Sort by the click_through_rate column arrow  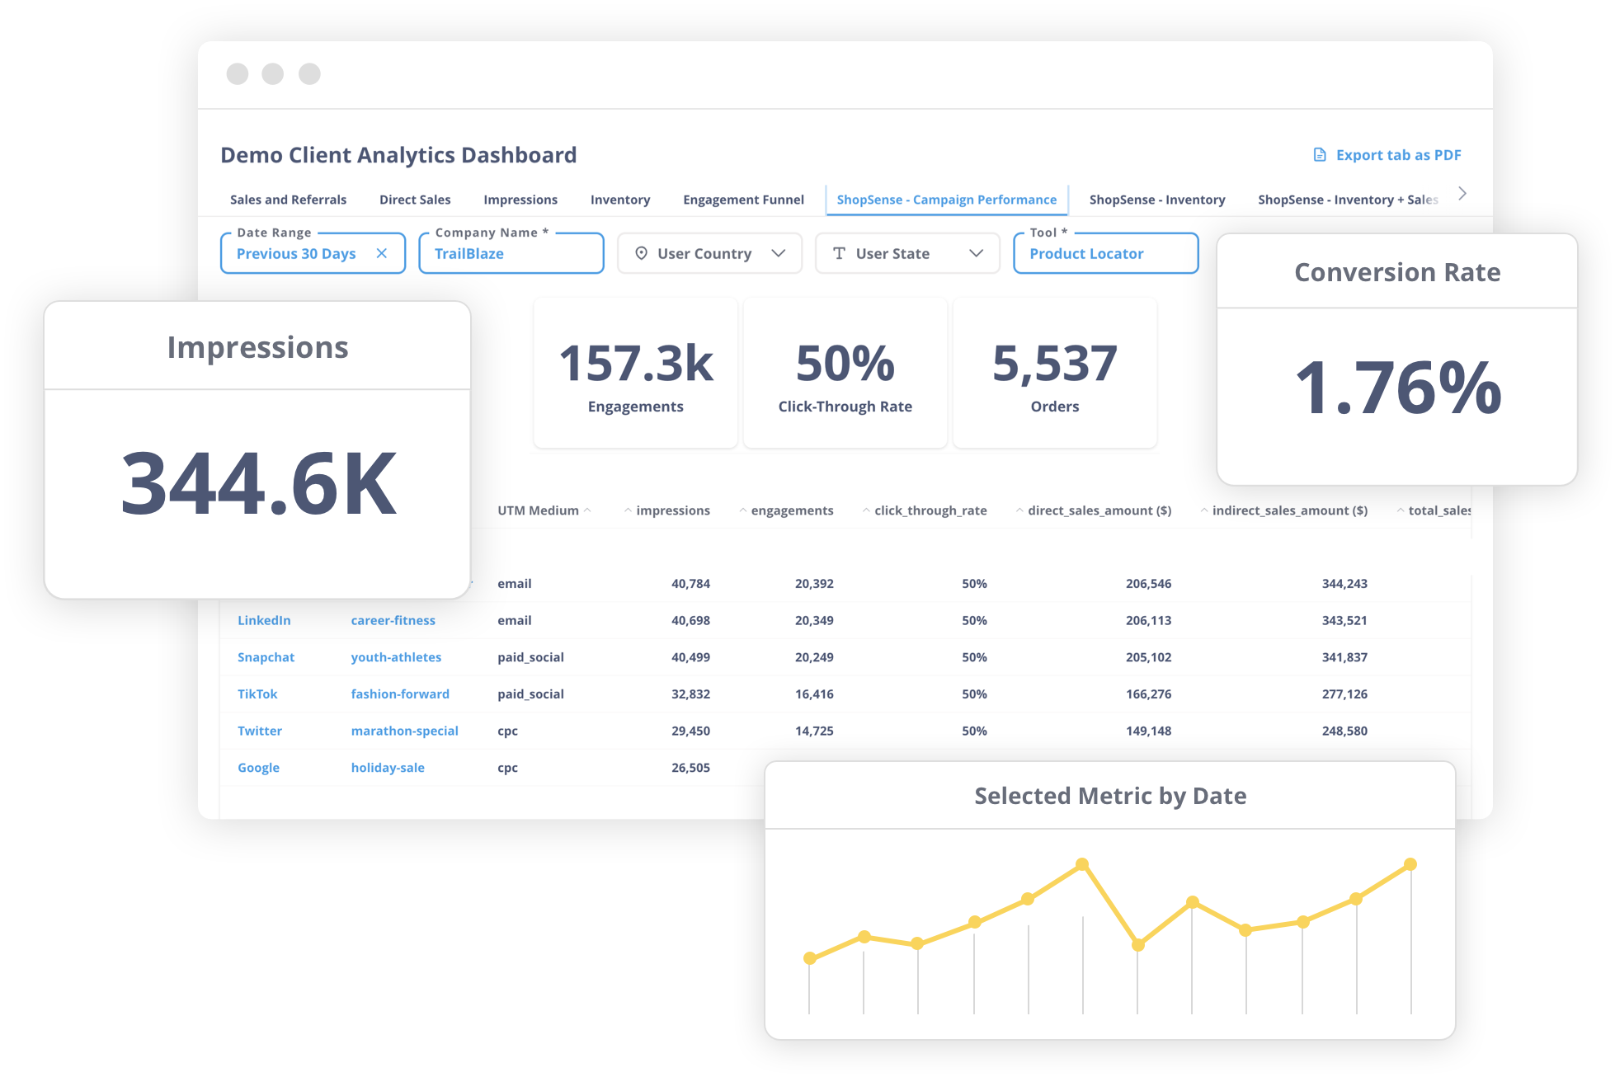pyautogui.click(x=866, y=510)
